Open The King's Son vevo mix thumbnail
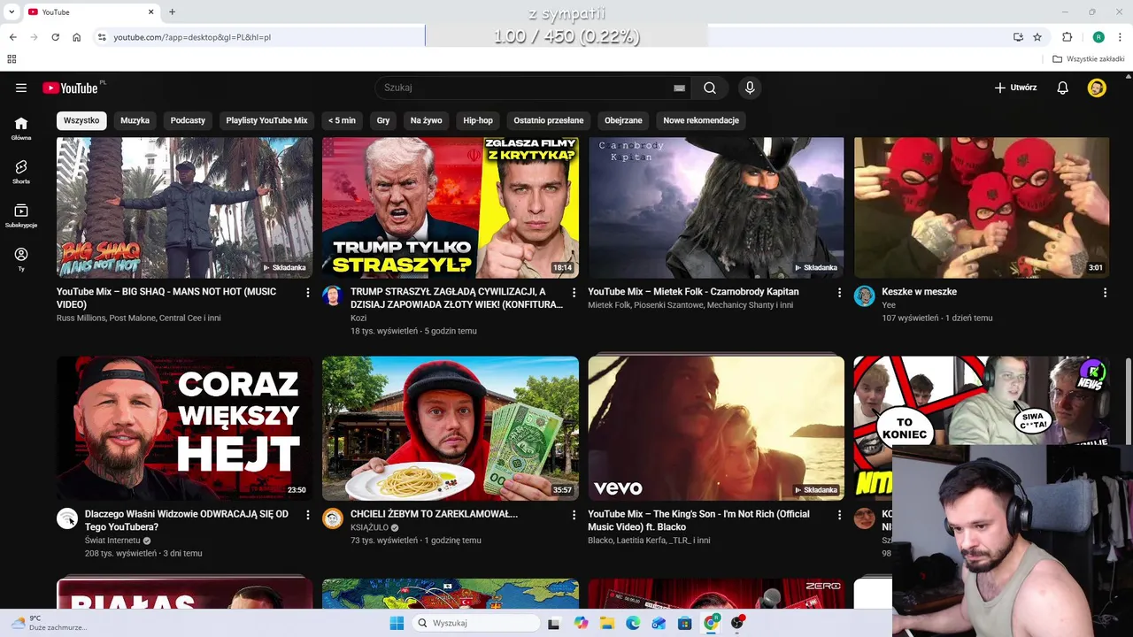1133x637 pixels. tap(716, 428)
